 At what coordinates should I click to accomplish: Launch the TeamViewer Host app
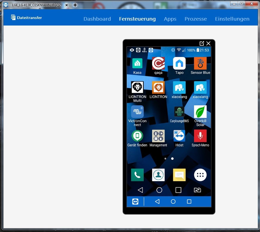pos(179,136)
